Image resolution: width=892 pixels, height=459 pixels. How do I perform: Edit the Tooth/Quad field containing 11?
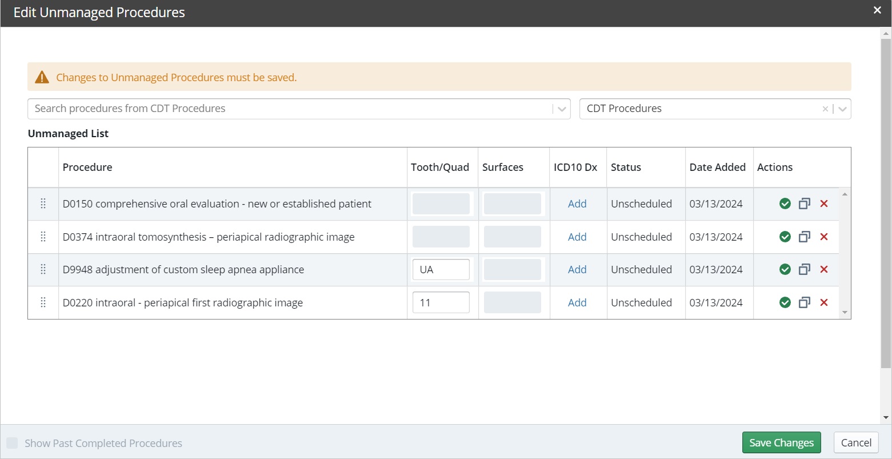[441, 302]
